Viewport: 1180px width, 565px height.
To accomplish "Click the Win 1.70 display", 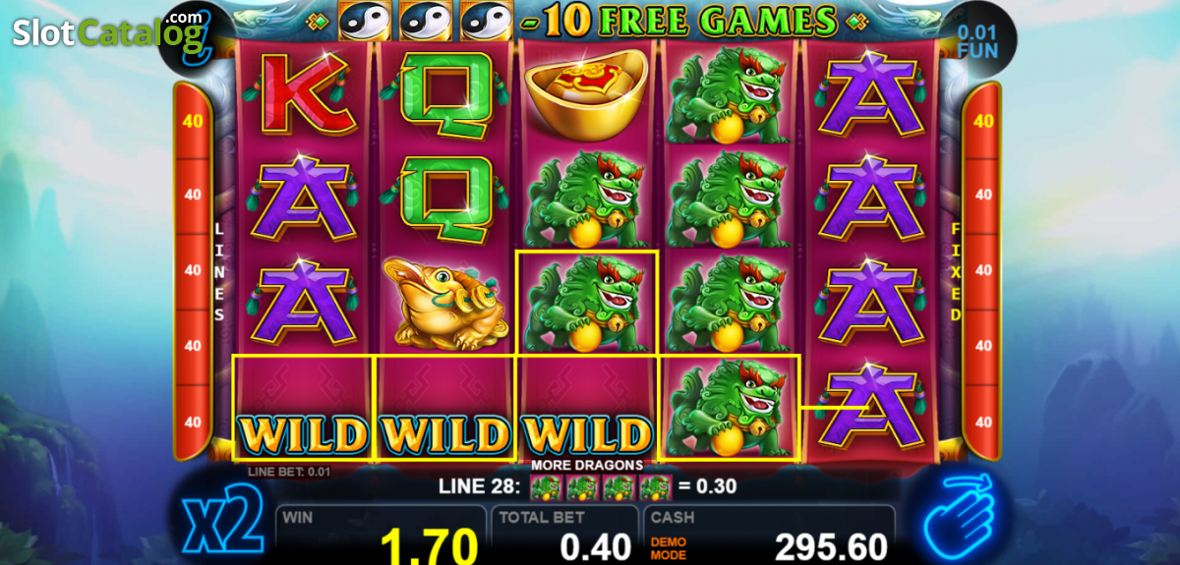I will click(x=379, y=534).
